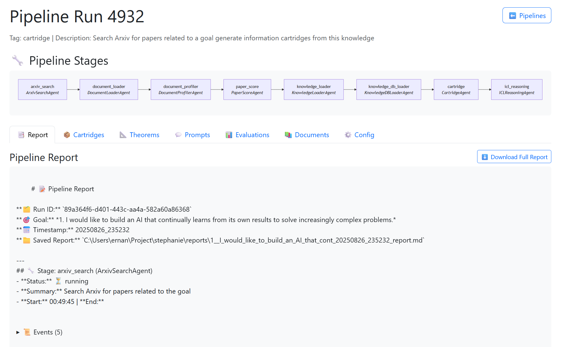Select the arxiv_search stage node
The height and width of the screenshot is (347, 573).
pyautogui.click(x=42, y=89)
